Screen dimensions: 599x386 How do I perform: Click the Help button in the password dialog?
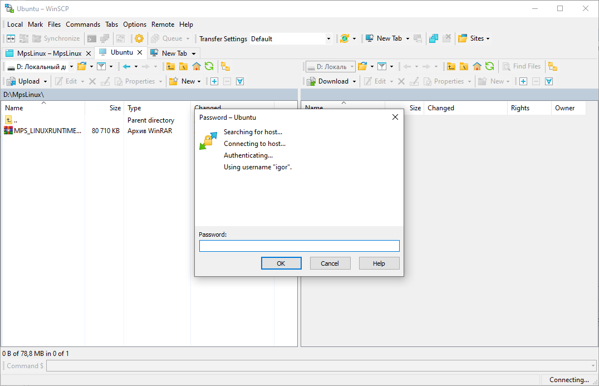[x=379, y=263]
